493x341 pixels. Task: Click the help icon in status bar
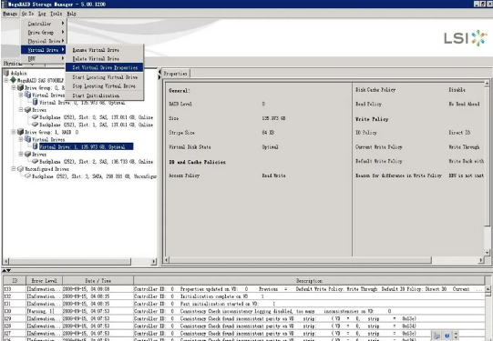447,336
